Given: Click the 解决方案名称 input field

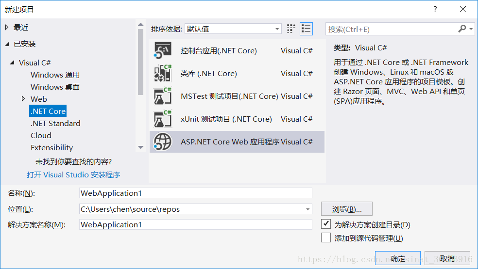Looking at the screenshot, I should coord(196,224).
